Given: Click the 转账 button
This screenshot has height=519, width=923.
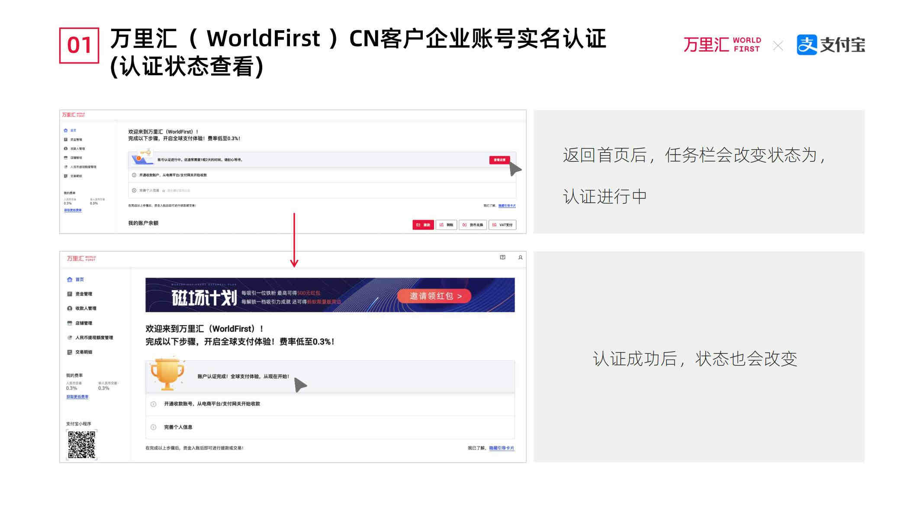Looking at the screenshot, I should coord(446,225).
